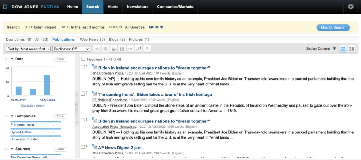
Task: Click the Modify Search button
Action: pyautogui.click(x=333, y=27)
